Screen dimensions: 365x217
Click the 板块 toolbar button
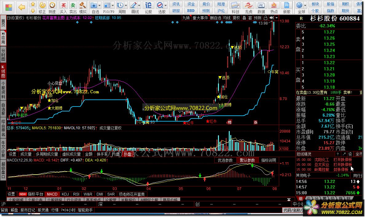tap(315, 4)
